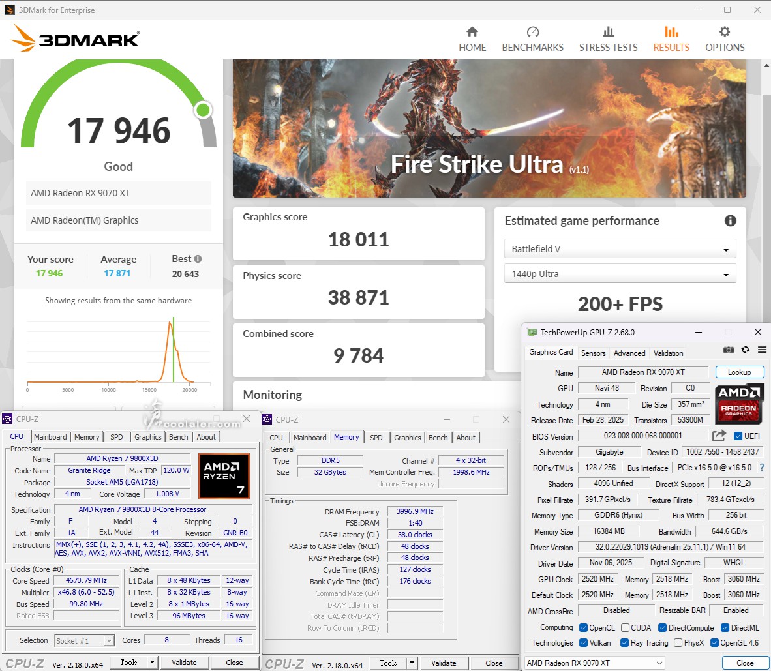Expand the Battlefield V game dropdown
The image size is (771, 671).
(620, 249)
